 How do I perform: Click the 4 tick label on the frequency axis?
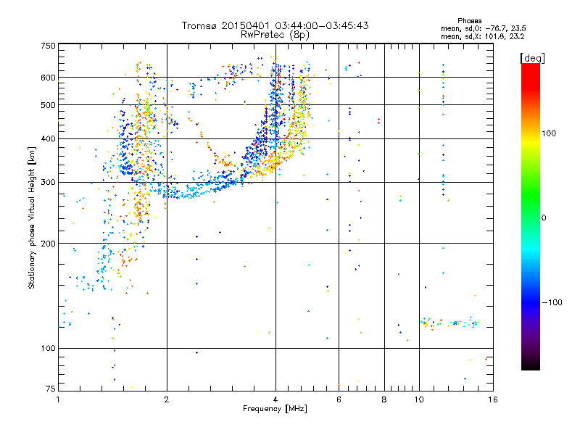pos(275,399)
